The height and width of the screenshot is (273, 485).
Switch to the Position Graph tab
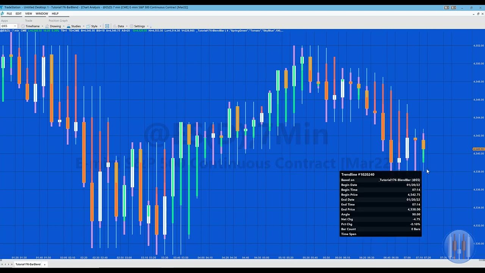(x=58, y=20)
